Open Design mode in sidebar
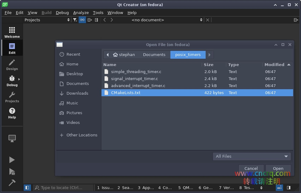 tap(12, 64)
